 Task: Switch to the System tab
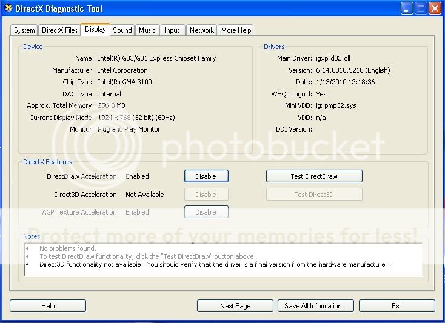pos(24,30)
